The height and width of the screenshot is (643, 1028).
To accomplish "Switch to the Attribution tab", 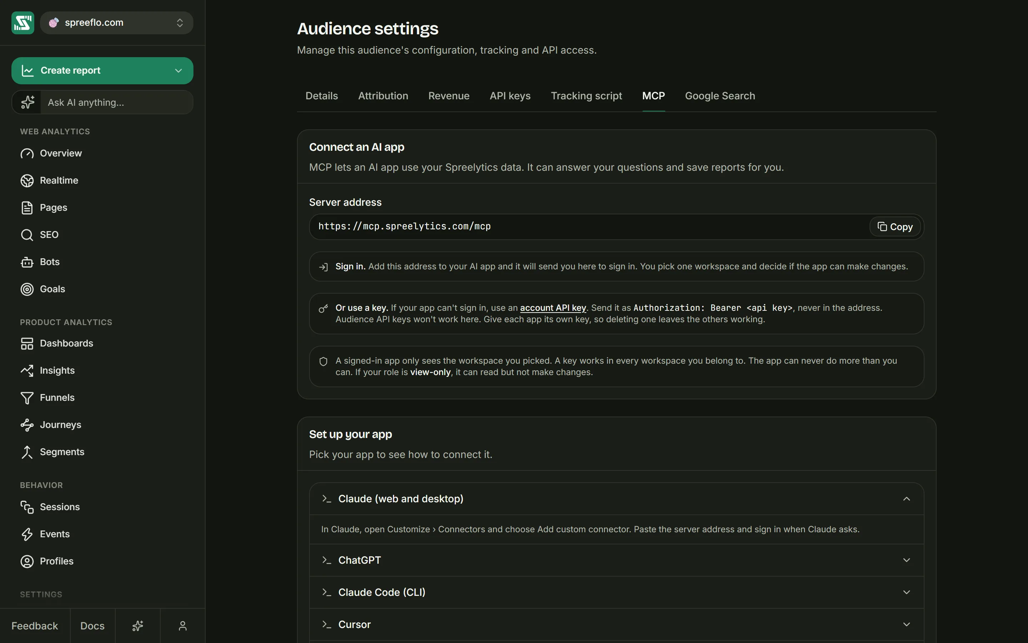I will point(383,96).
